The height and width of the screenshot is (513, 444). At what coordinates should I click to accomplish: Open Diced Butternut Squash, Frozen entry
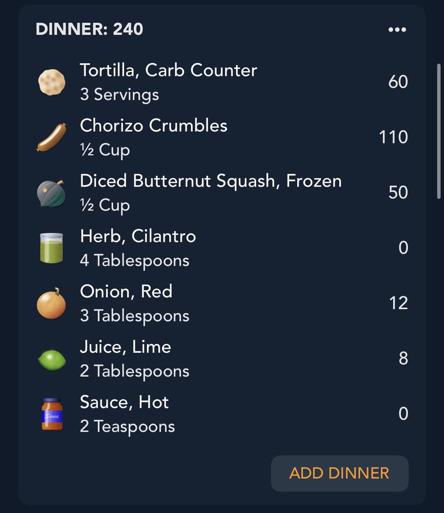point(210,181)
